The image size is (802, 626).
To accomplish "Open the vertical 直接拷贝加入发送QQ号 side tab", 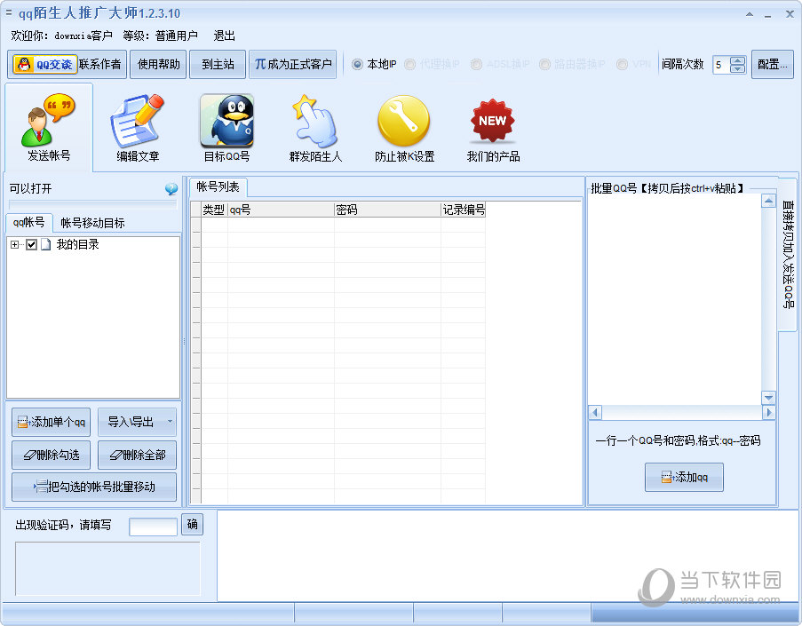I will [788, 254].
